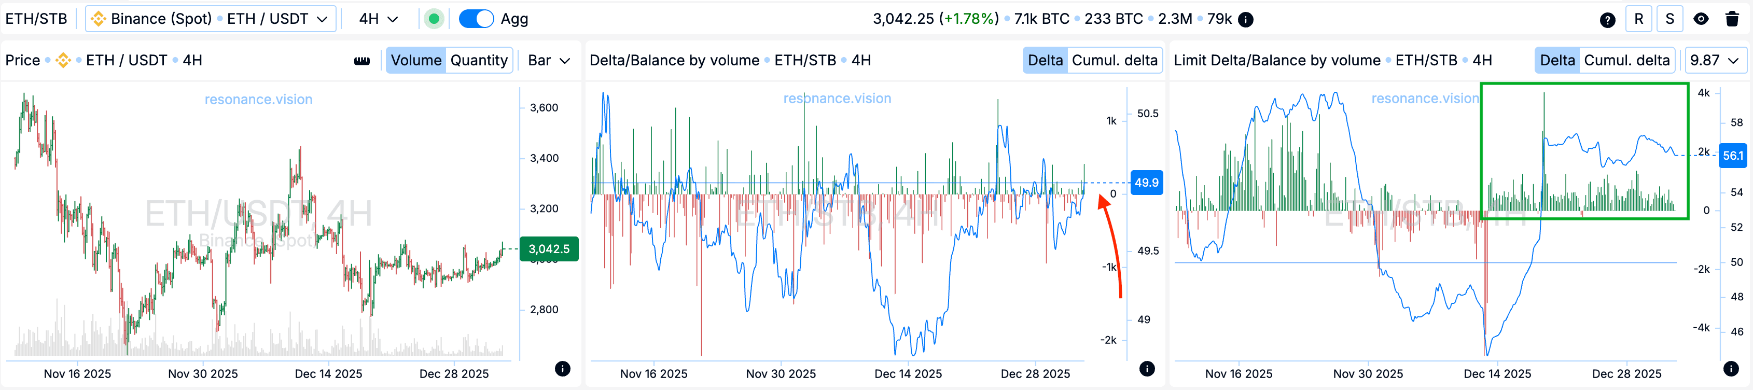Open info icon on Limit Delta chart

click(x=1731, y=368)
